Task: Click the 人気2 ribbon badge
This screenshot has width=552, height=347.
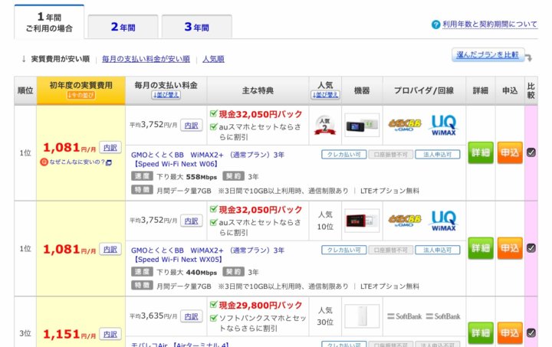Action: click(x=325, y=125)
